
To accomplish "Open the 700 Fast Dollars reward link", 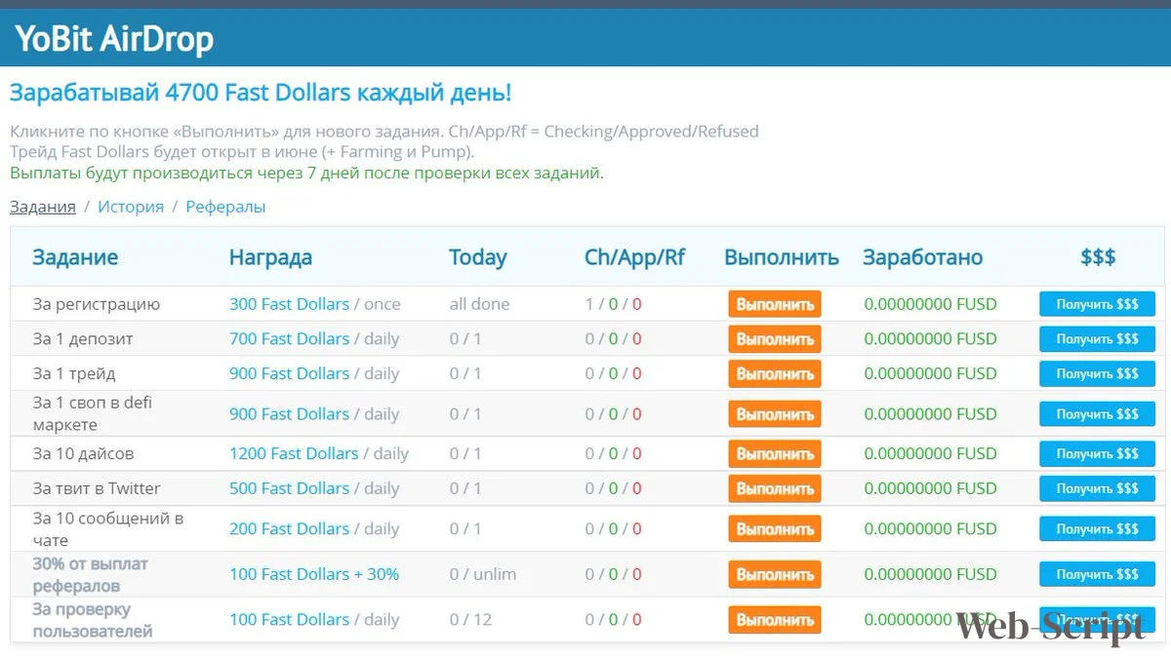I will tap(289, 339).
